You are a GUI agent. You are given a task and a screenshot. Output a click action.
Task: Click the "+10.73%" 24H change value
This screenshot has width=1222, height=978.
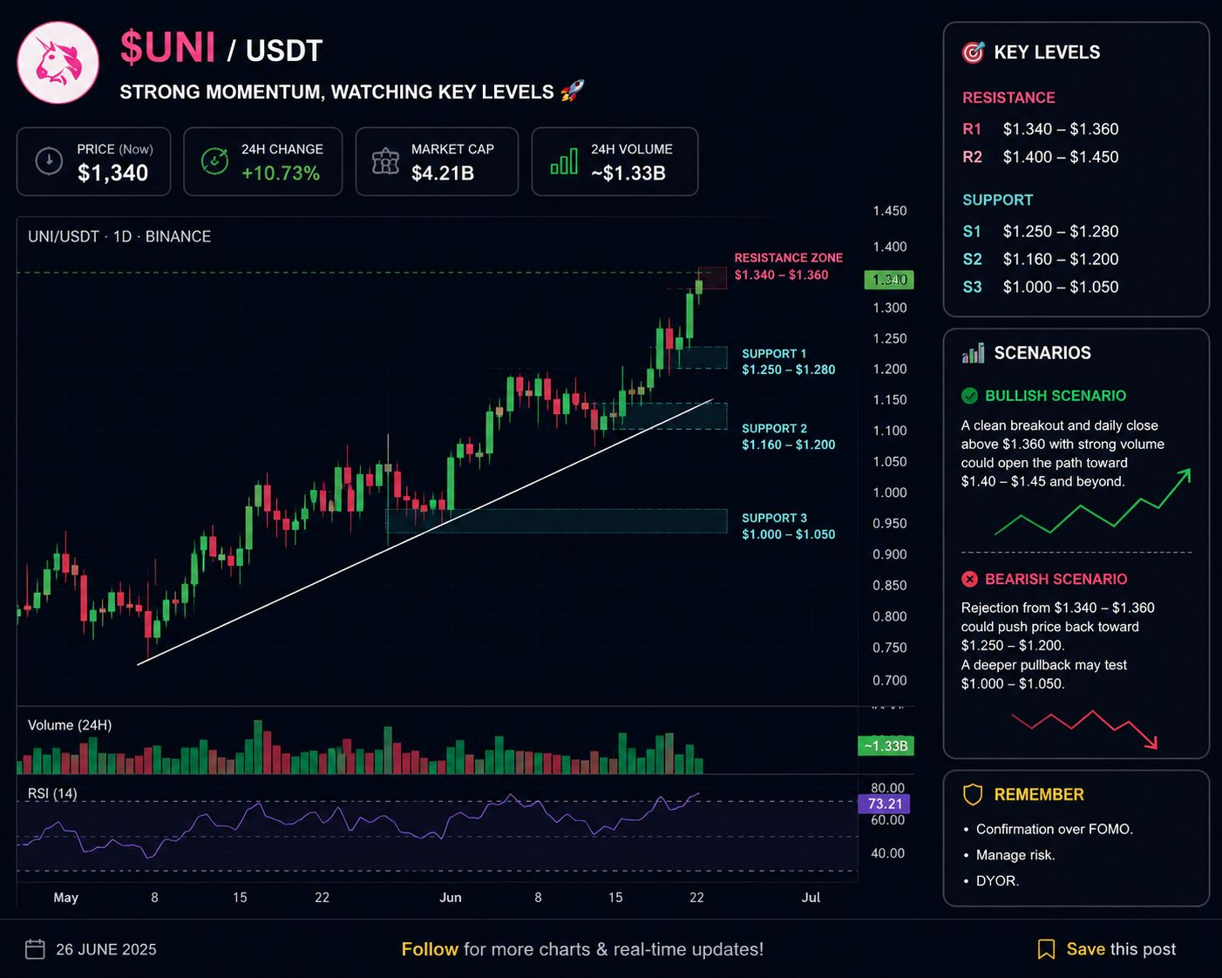point(281,173)
